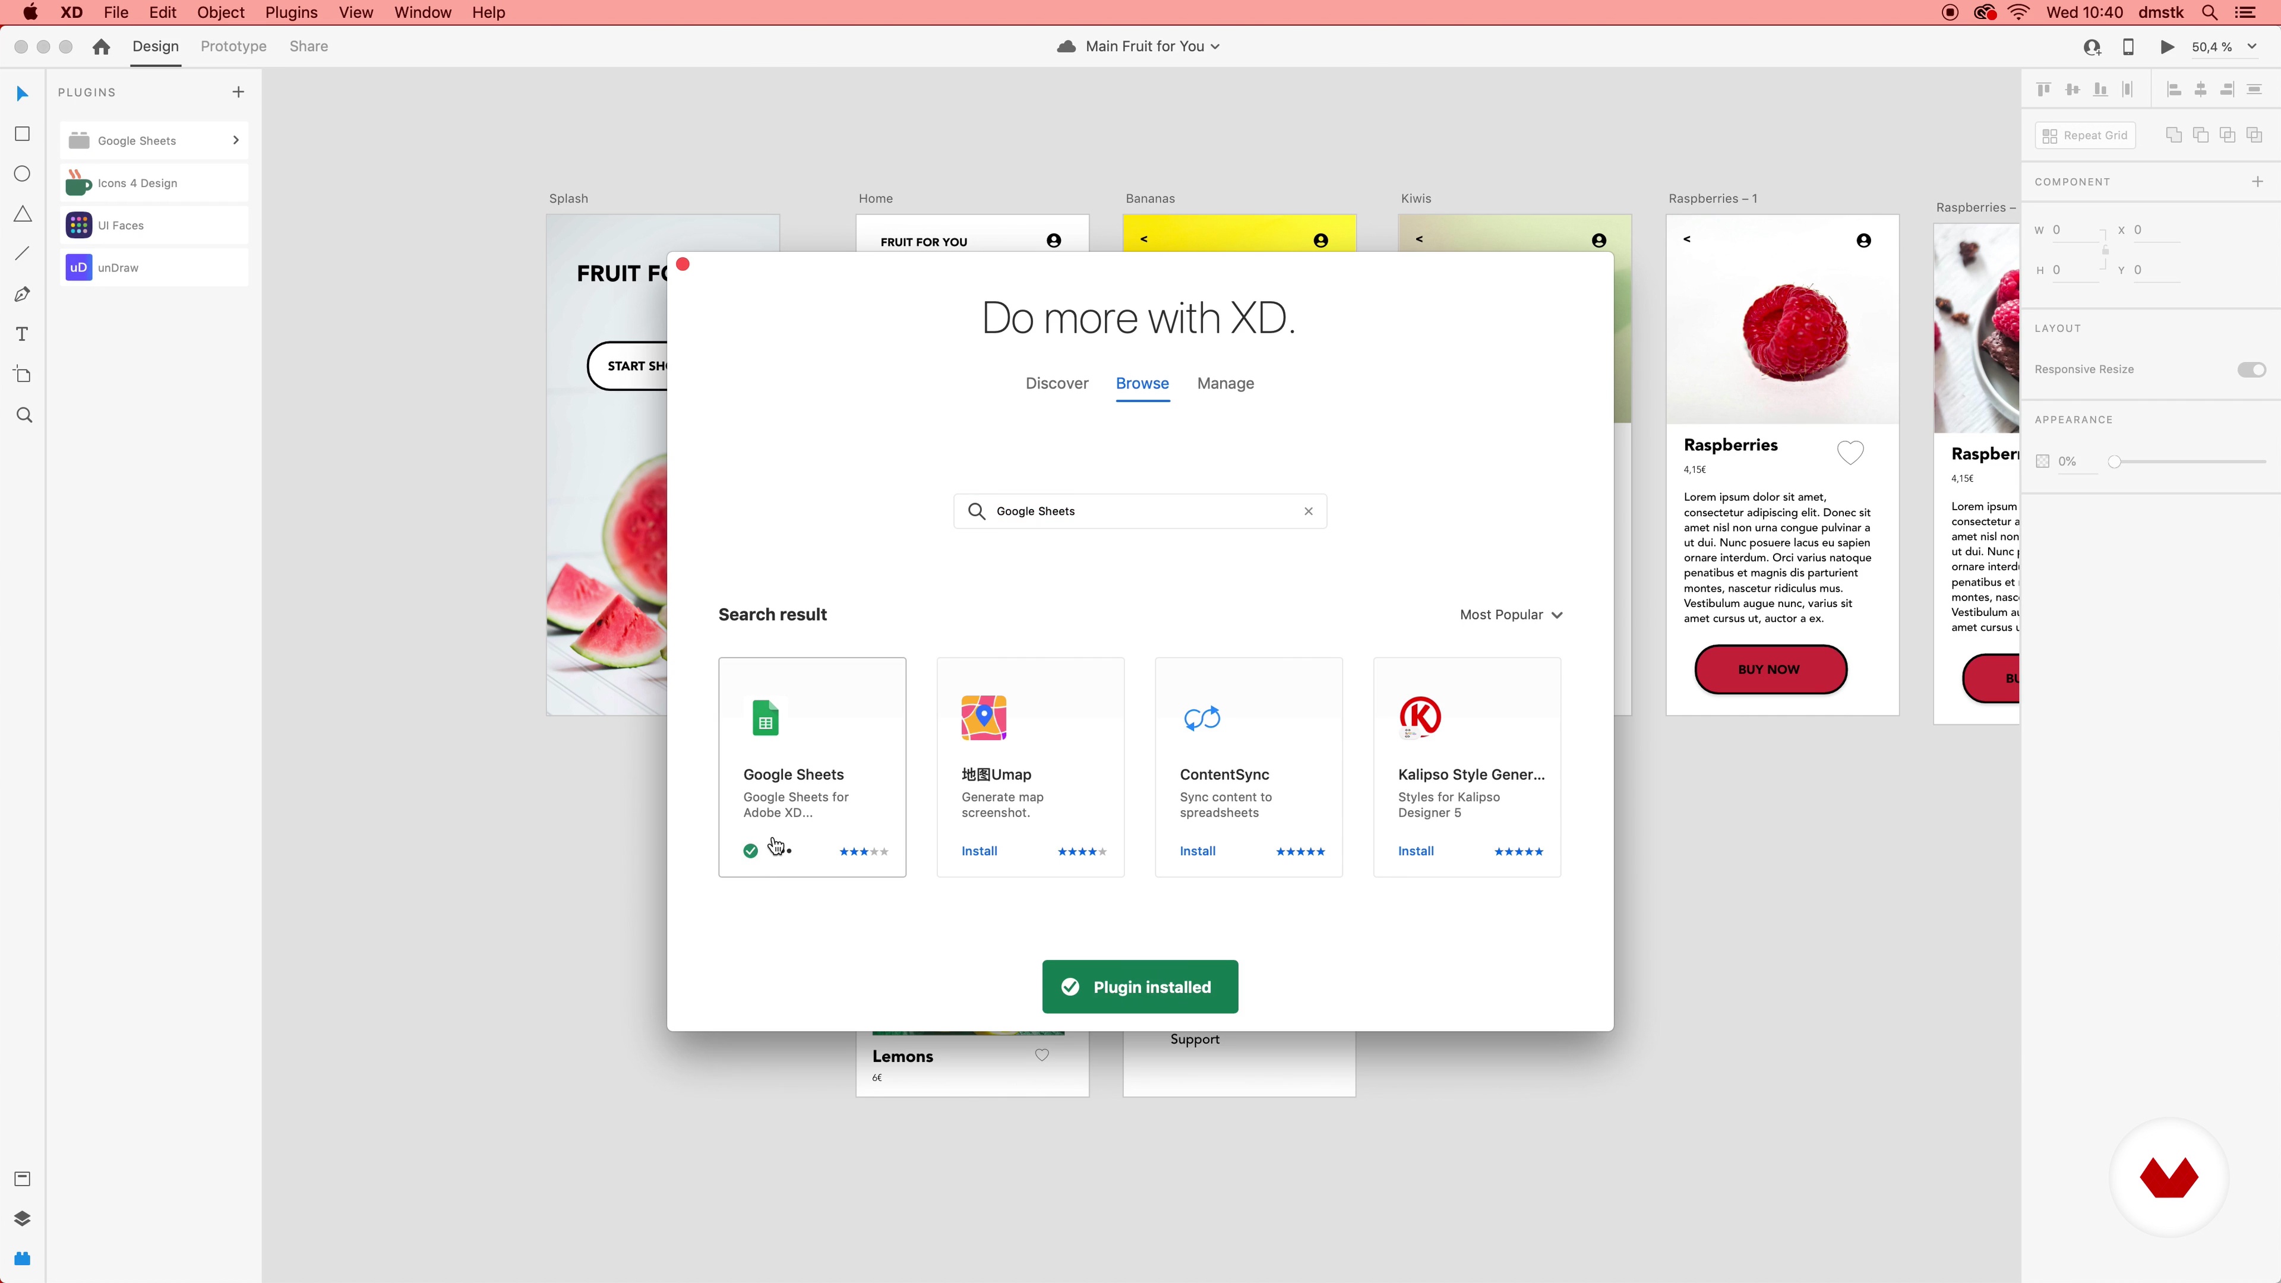Switch to the Browse tab
Viewport: 2281px width, 1283px height.
(1142, 383)
